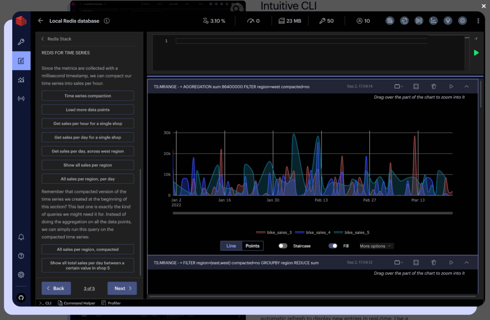The height and width of the screenshot is (320, 490).
Task: Show database info icon next to Local Redis database
Action: pyautogui.click(x=107, y=21)
